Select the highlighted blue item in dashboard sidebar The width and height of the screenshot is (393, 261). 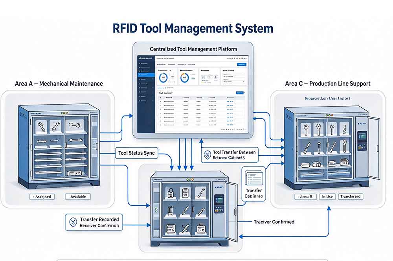146,75
